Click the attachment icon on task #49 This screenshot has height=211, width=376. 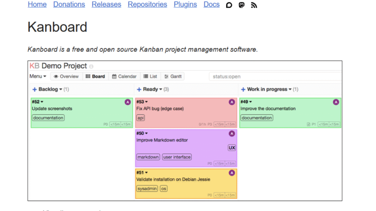[x=308, y=124]
